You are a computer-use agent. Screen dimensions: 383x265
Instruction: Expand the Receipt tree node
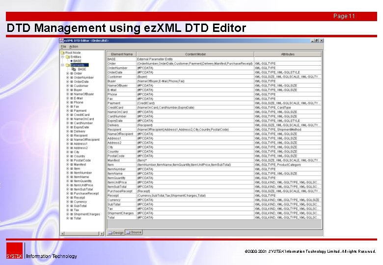tap(68, 198)
